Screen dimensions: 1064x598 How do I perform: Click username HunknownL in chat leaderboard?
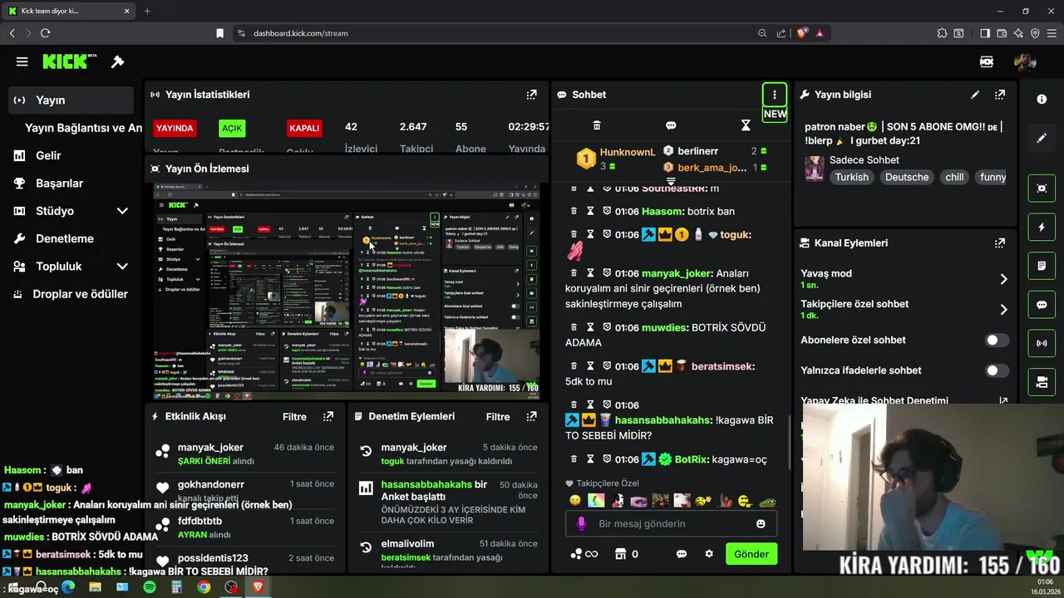coord(628,152)
